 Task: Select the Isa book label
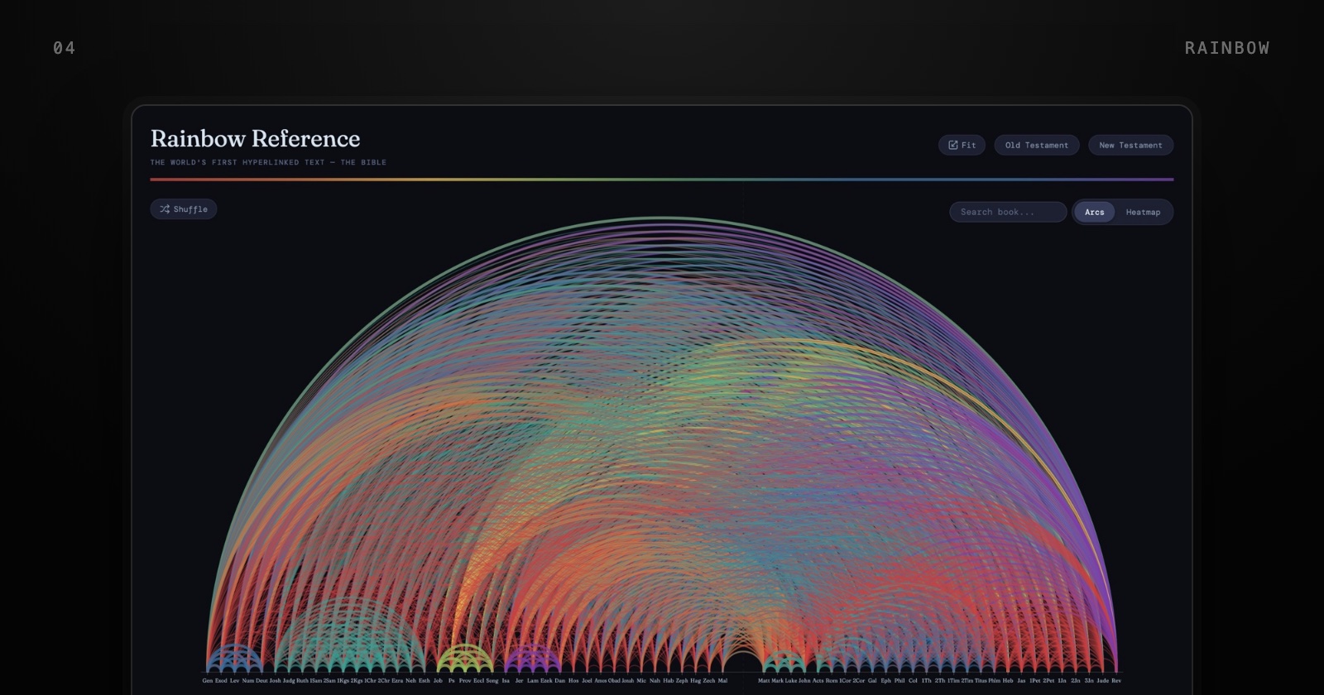506,681
